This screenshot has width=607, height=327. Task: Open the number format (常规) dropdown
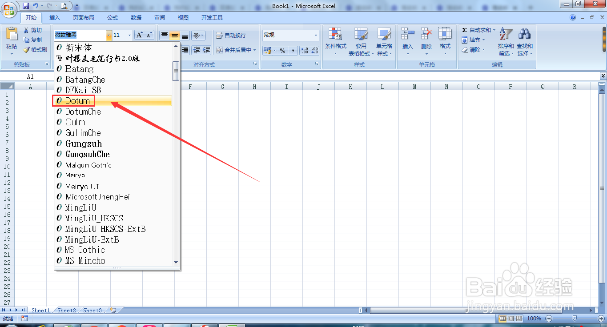[x=316, y=35]
